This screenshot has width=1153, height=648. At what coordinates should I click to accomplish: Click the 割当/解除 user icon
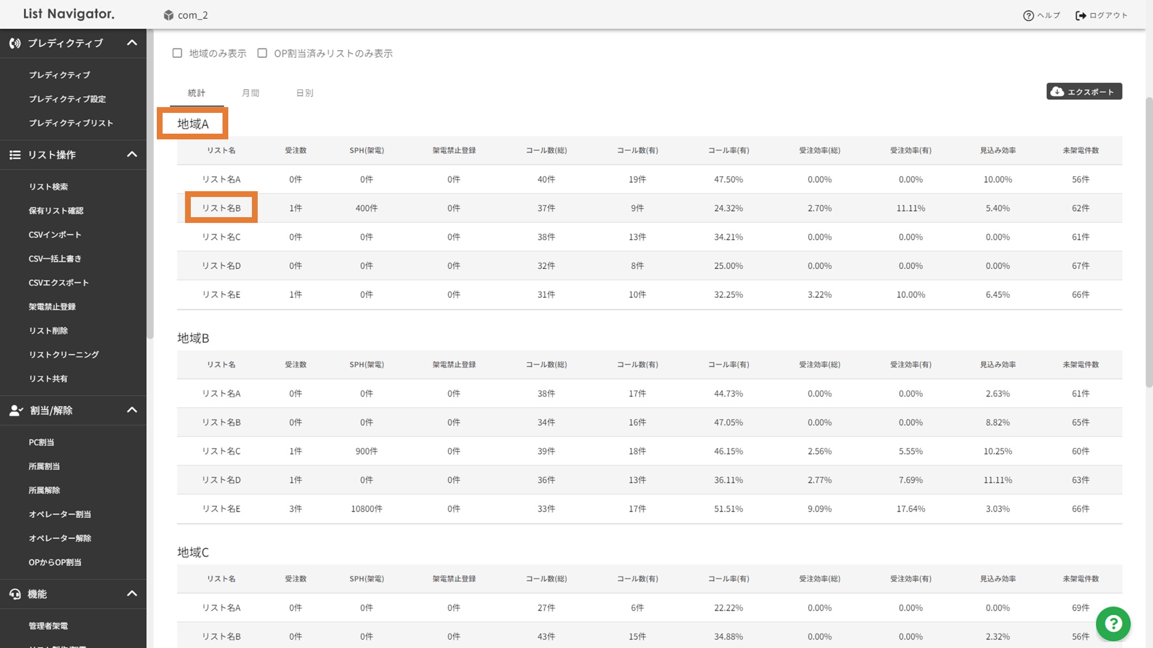(16, 411)
